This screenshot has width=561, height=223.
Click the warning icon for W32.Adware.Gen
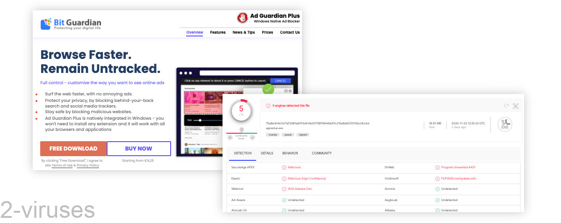pyautogui.click(x=284, y=189)
